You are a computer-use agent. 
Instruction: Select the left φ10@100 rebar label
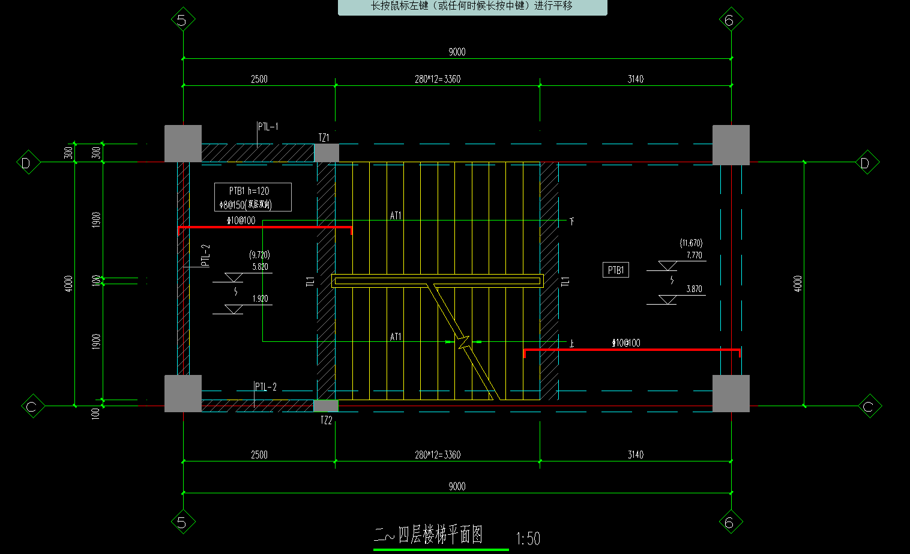tap(241, 221)
